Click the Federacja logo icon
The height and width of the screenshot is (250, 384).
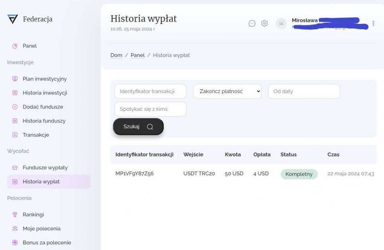12,19
